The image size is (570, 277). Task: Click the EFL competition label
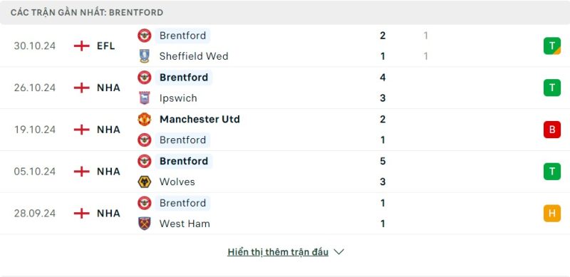[x=105, y=46]
